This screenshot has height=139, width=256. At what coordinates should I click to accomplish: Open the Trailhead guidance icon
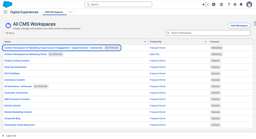(x=221, y=4)
